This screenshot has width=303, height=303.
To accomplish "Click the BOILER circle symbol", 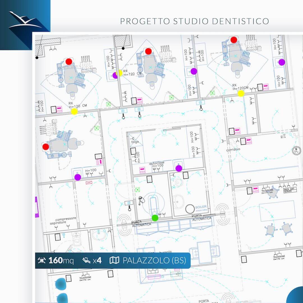I will pos(190,209).
